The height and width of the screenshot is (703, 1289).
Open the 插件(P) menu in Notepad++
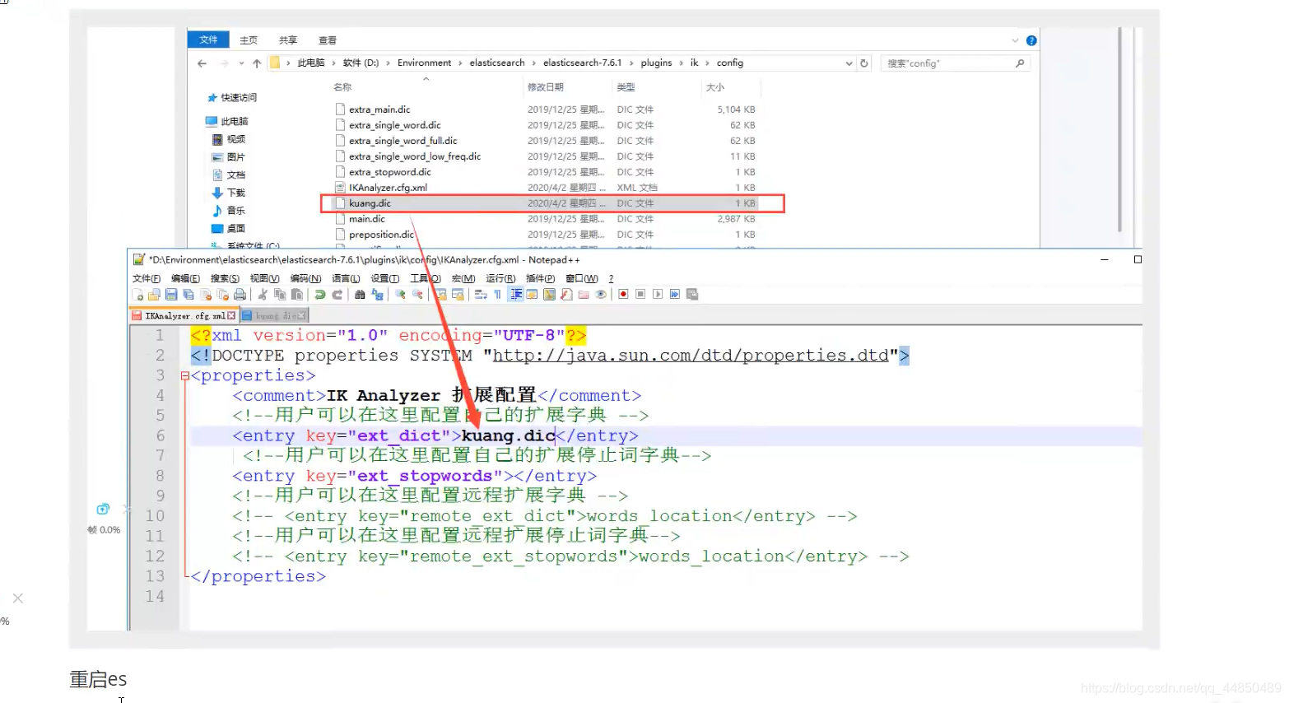click(x=540, y=278)
